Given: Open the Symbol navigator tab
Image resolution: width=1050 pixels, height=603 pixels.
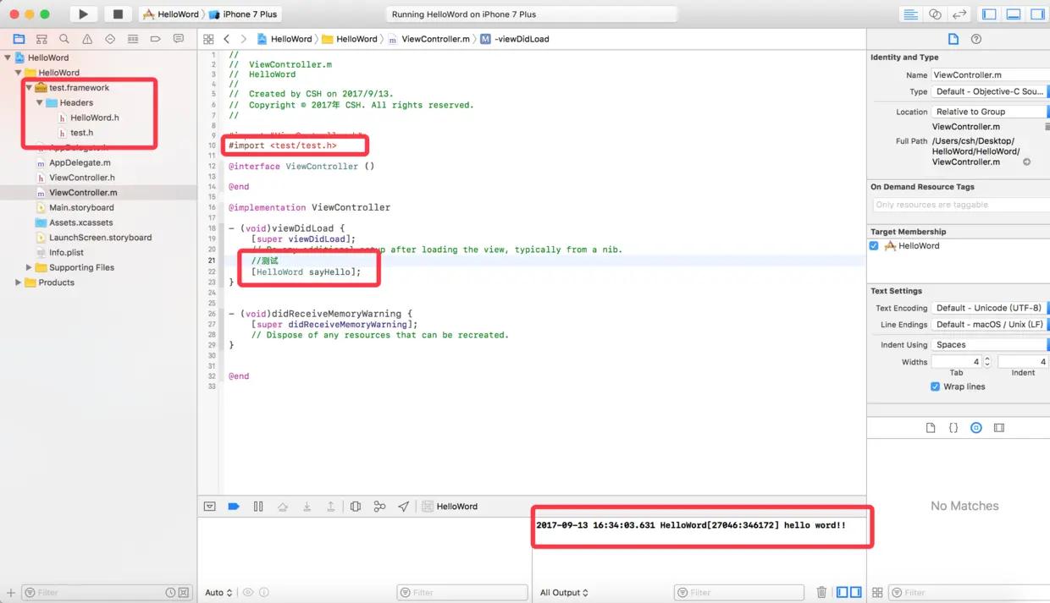Looking at the screenshot, I should (41, 39).
